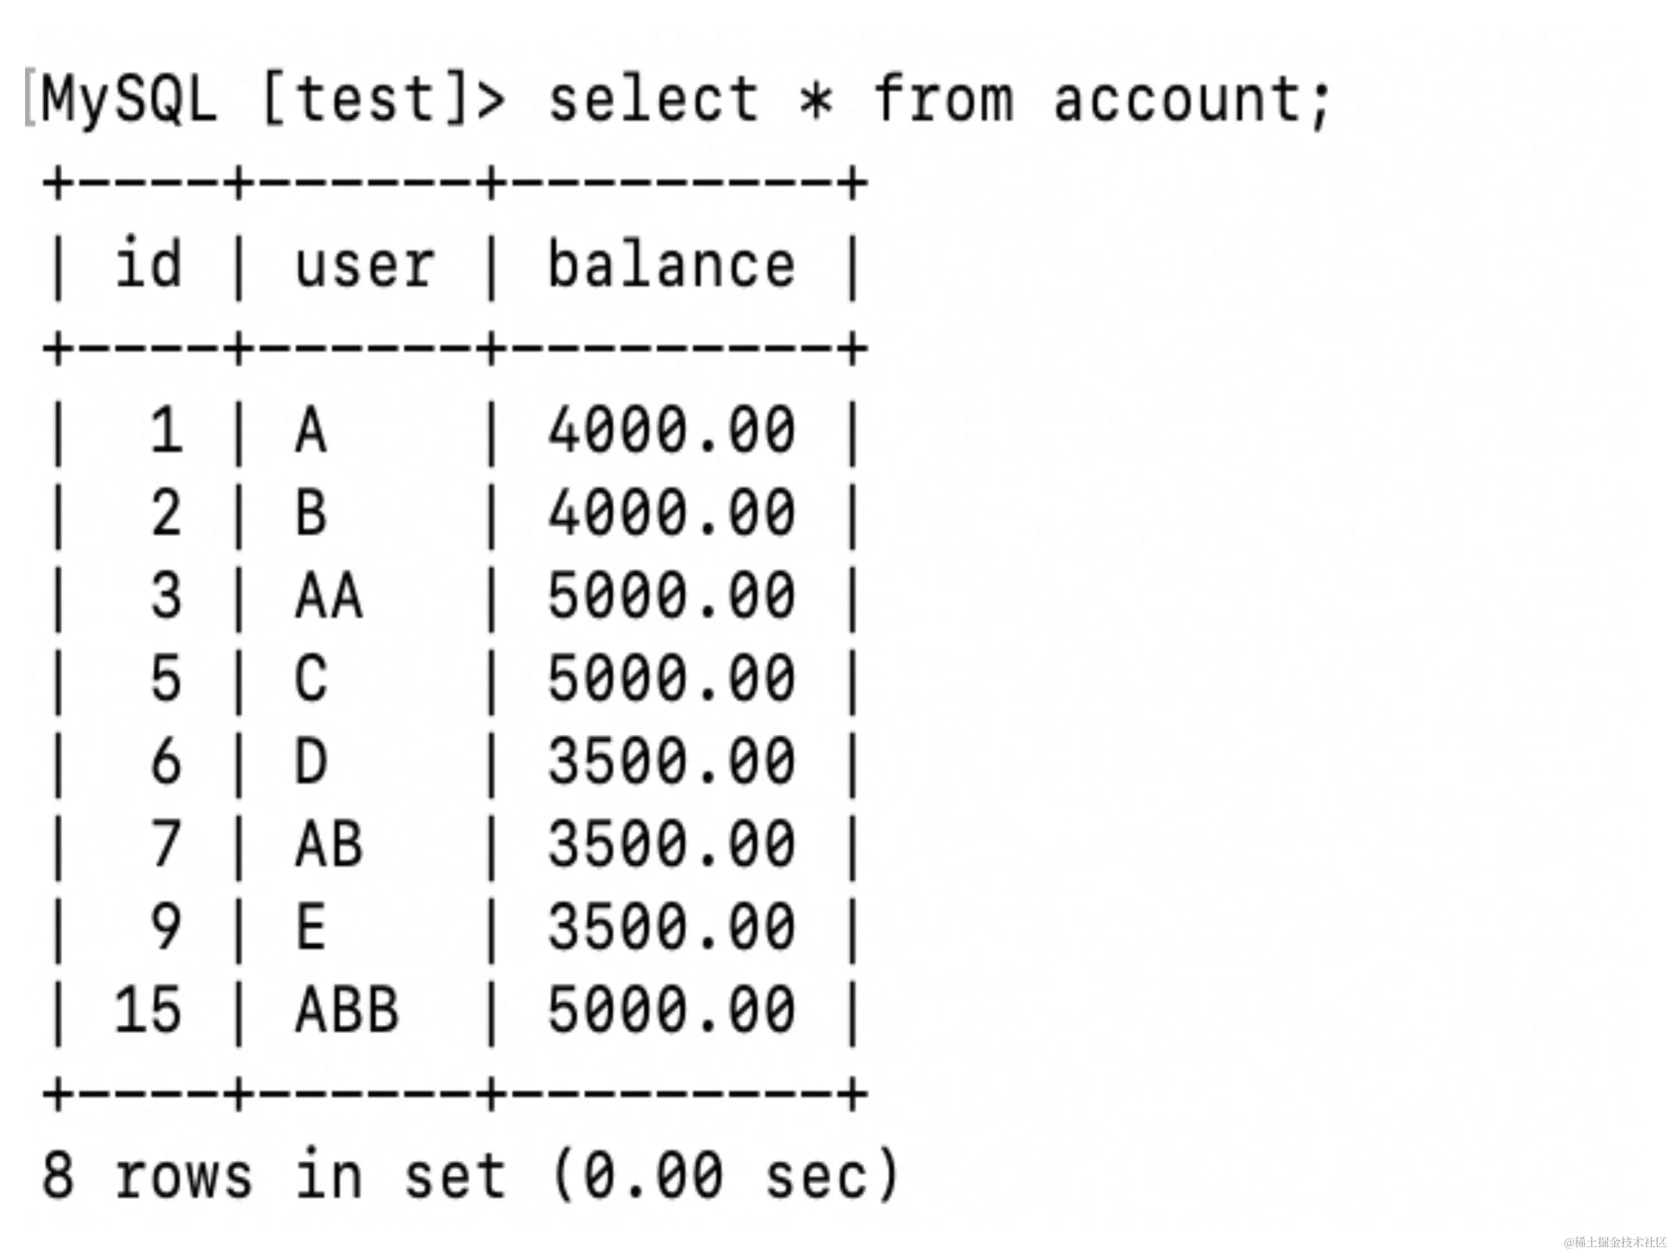Click the user column header
Screen dimensions: 1671x1253
click(x=364, y=266)
